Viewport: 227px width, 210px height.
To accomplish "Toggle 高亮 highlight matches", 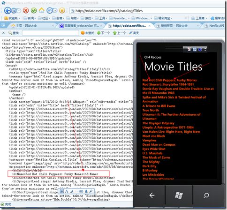I will point(134,33).
